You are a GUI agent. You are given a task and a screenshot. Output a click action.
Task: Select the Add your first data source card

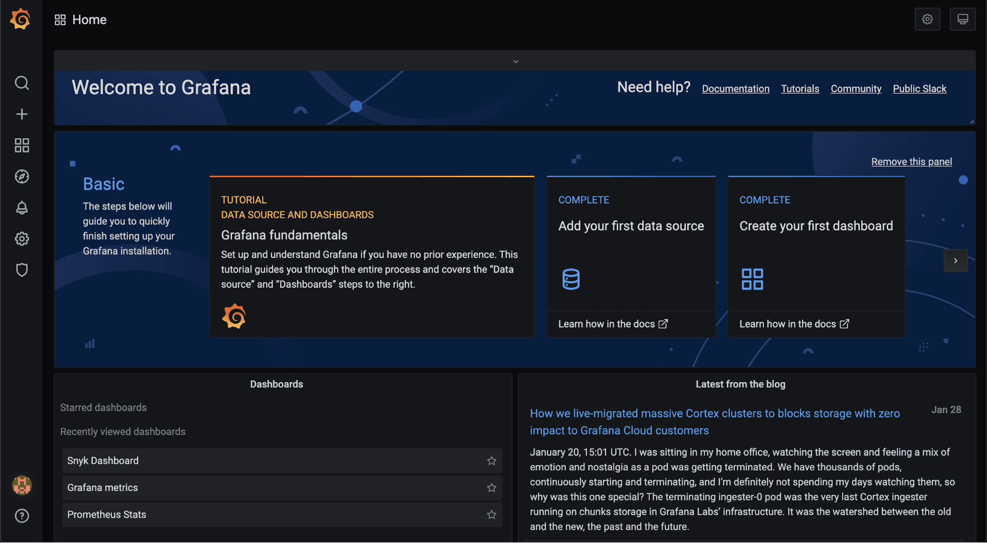(x=631, y=257)
